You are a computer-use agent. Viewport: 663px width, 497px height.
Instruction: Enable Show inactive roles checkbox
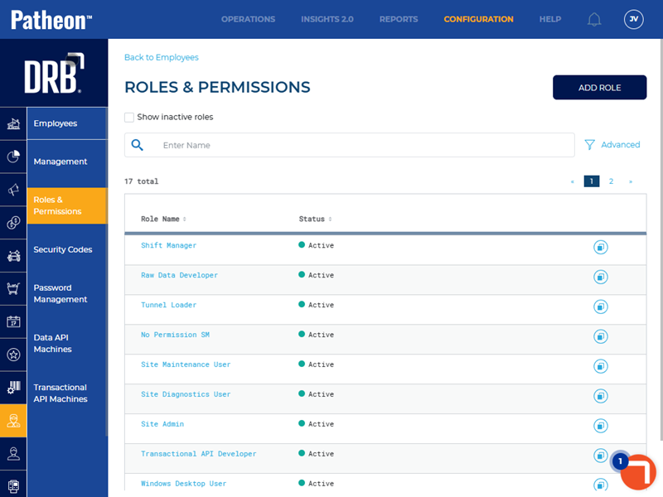129,118
